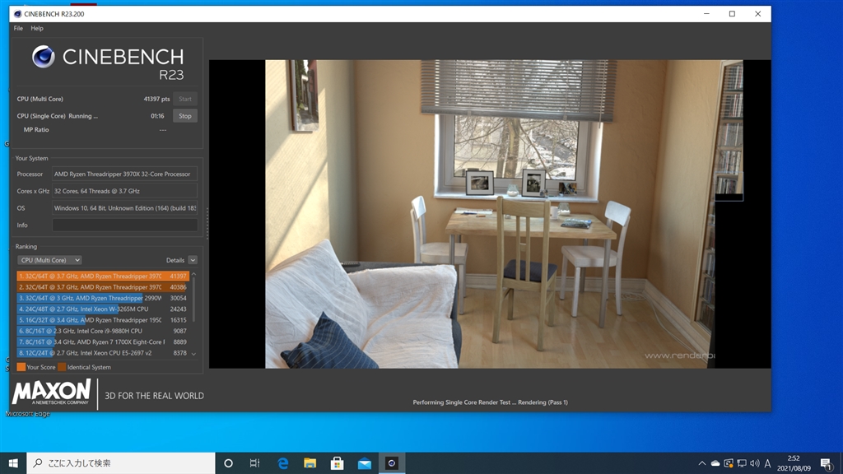Open Task View from the taskbar
The height and width of the screenshot is (474, 843).
point(255,462)
